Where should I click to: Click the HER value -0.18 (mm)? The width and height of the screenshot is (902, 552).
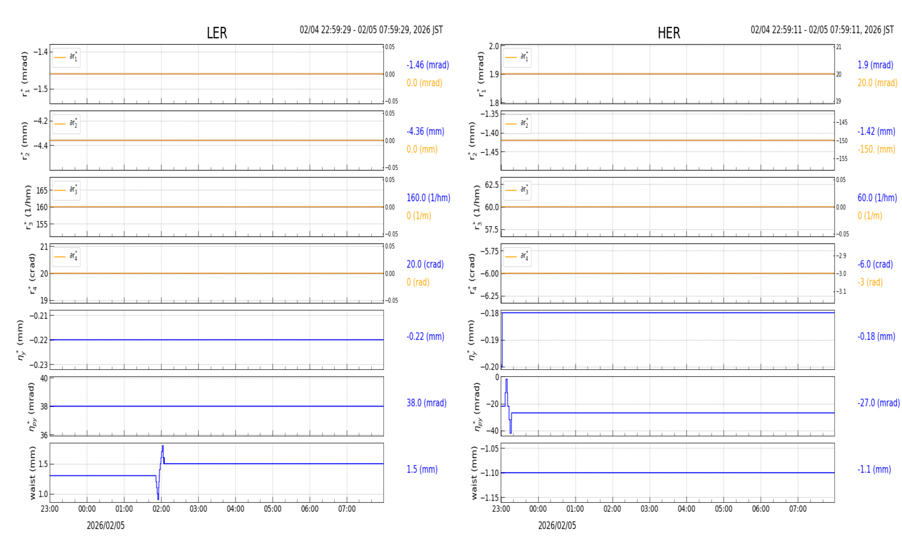coord(876,336)
